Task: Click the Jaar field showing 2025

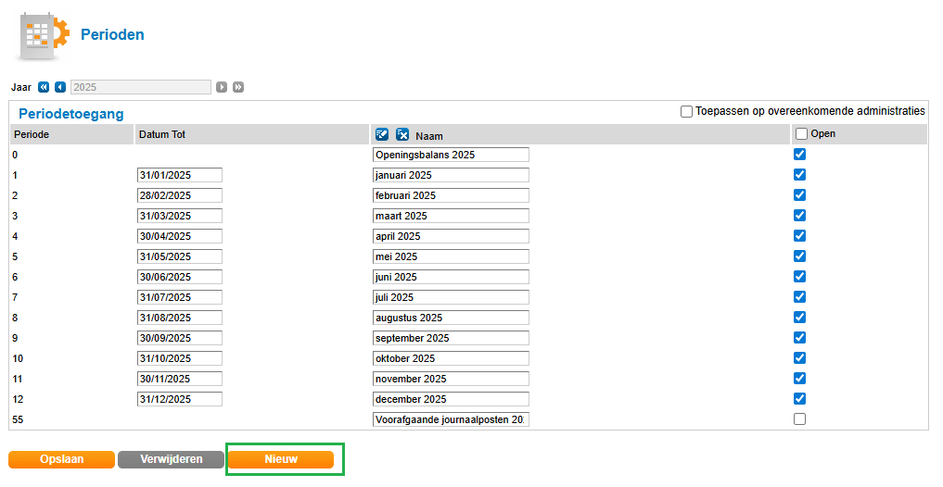Action: [141, 87]
